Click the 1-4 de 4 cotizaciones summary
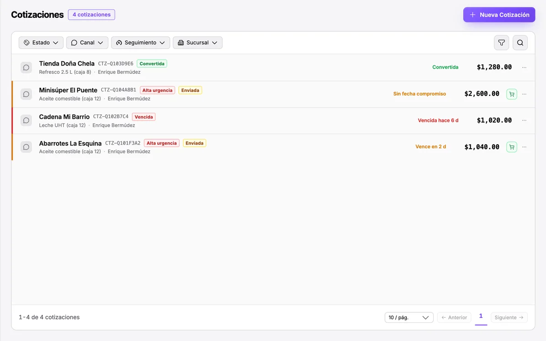 (49, 317)
